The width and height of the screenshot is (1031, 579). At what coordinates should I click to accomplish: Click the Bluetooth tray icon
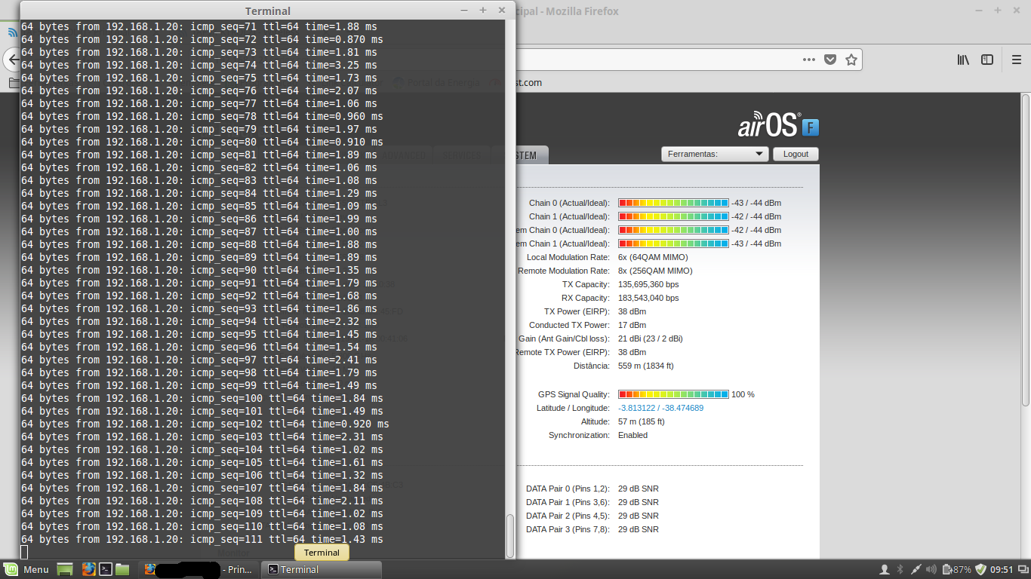900,569
